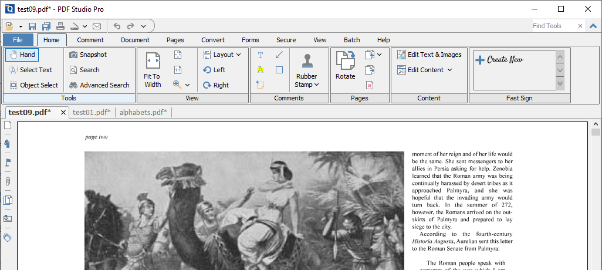This screenshot has height=270, width=602.
Task: Click the Print icon
Action: click(x=60, y=26)
